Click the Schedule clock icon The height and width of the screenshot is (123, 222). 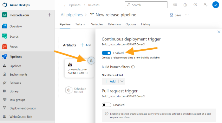tap(69, 90)
